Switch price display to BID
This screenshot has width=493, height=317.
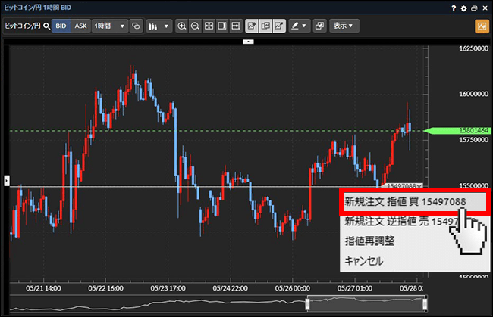(x=61, y=26)
